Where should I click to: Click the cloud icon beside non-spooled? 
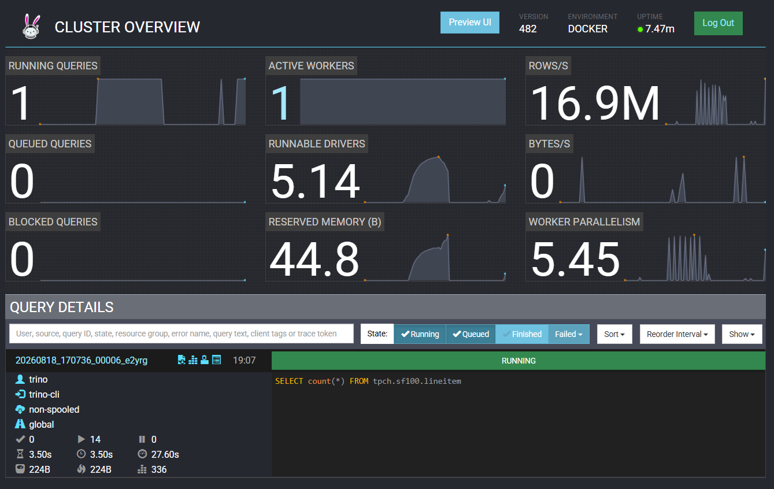20,409
